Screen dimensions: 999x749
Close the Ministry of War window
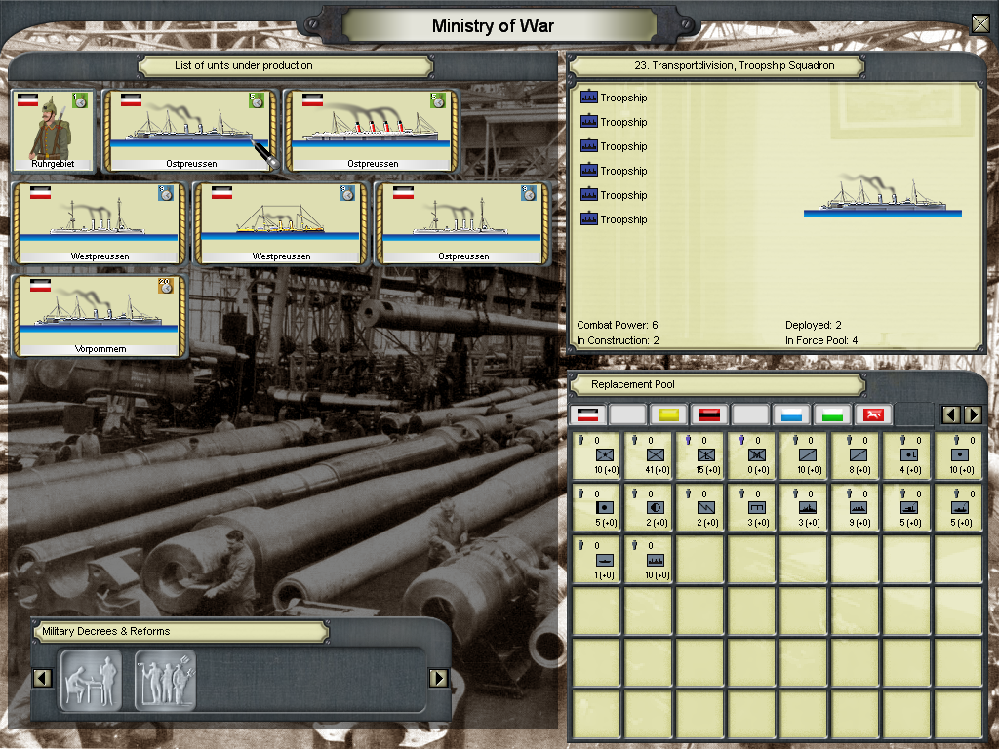click(980, 25)
